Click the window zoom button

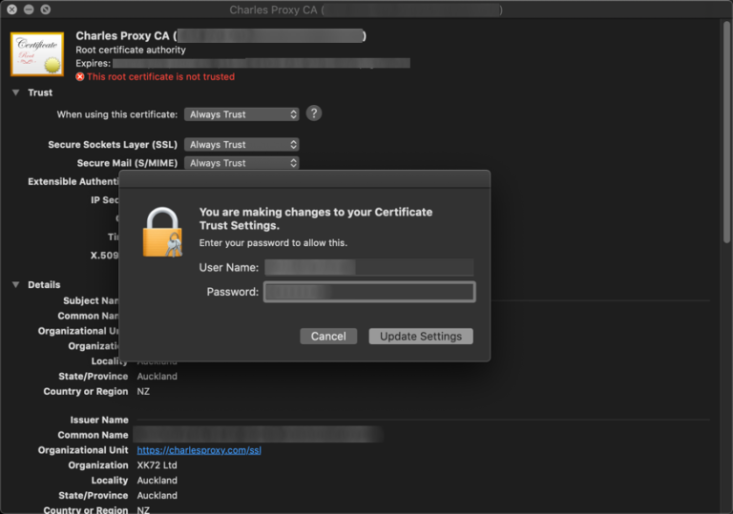(46, 10)
